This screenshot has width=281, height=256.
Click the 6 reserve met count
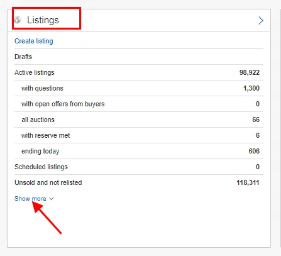click(x=258, y=135)
